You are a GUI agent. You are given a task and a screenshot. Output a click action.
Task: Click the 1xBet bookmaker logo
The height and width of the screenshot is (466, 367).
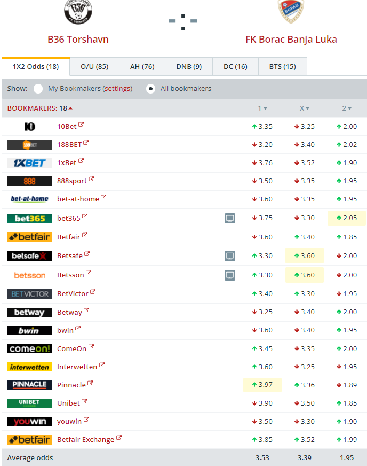[29, 163]
